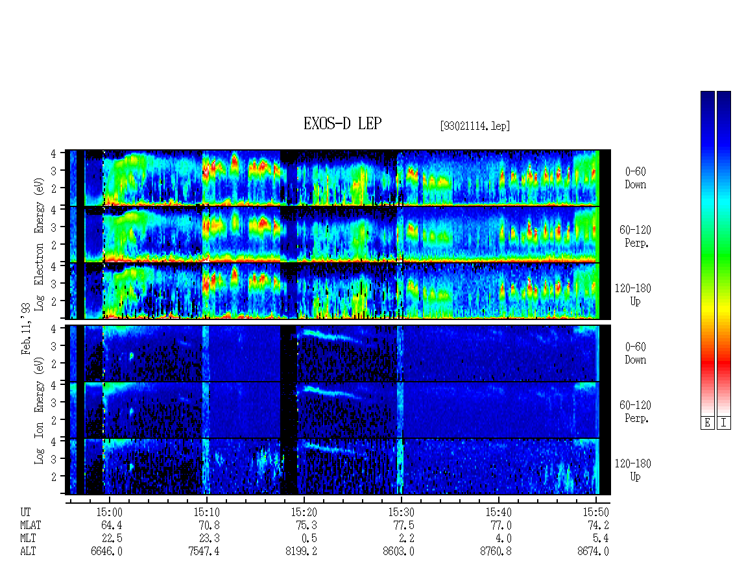
Task: Click the MLT value 2.2
Action: pyautogui.click(x=406, y=539)
